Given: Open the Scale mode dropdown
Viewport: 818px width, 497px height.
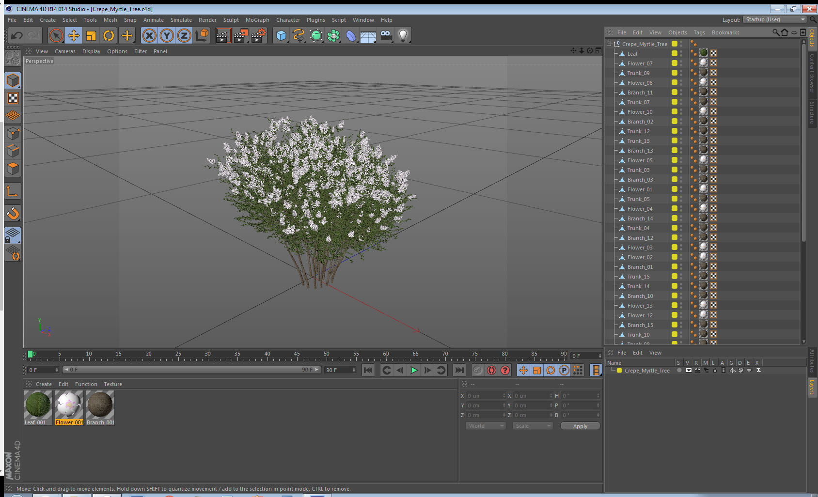Looking at the screenshot, I should coord(533,426).
